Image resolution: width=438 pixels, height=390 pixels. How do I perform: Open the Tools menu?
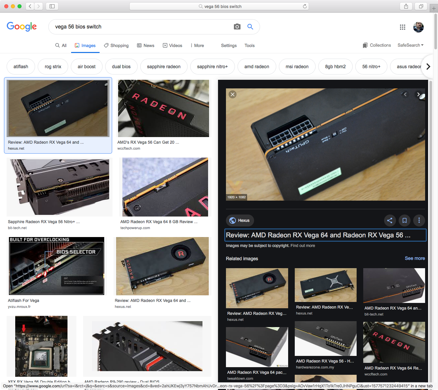249,46
